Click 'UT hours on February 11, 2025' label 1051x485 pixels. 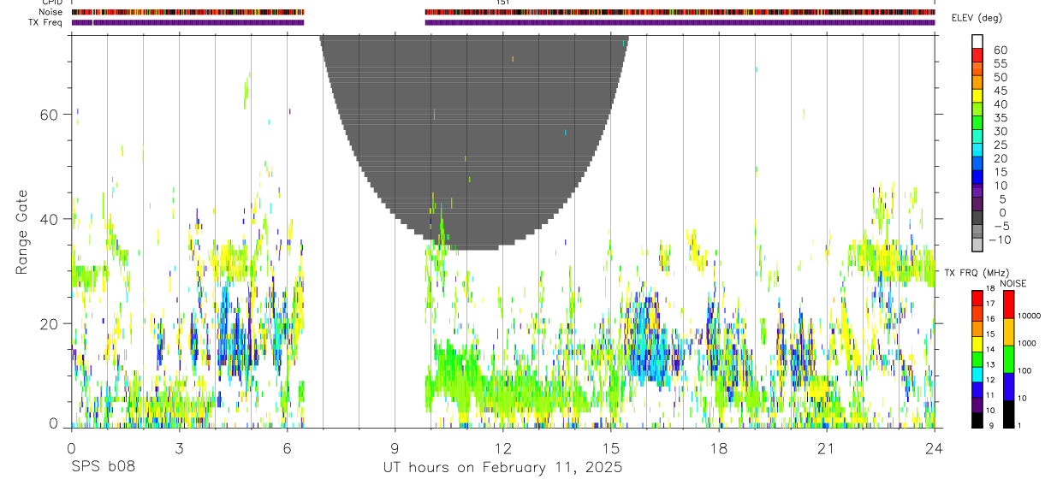pos(502,469)
